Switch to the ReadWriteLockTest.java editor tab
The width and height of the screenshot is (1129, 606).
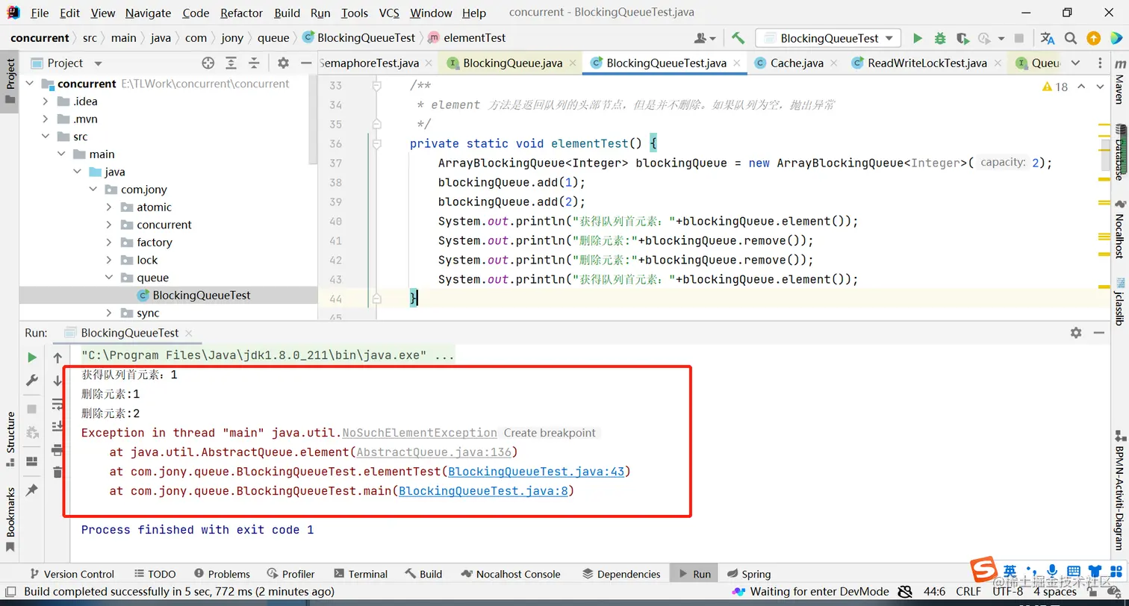coord(927,63)
